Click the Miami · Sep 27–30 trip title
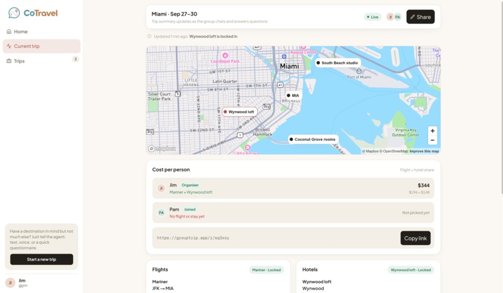Image resolution: width=503 pixels, height=293 pixels. click(174, 14)
